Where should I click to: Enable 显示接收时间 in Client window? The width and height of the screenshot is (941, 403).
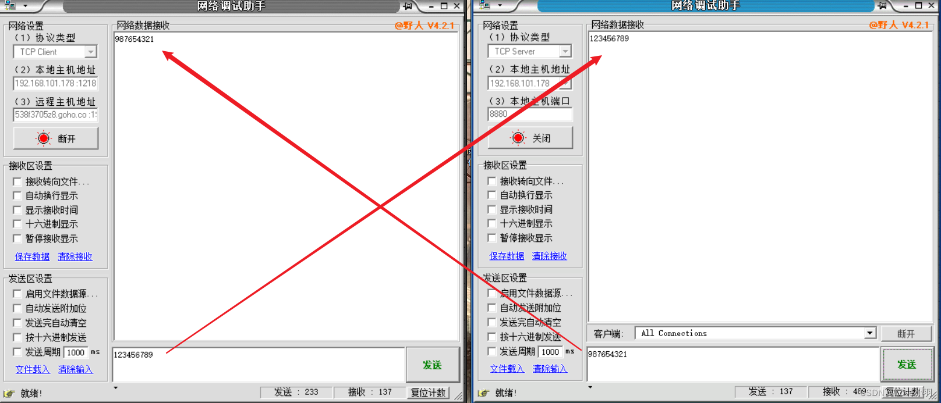tap(17, 210)
